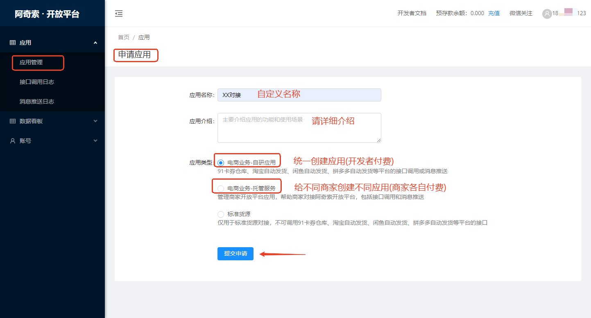Click the masked account number in header
The image size is (591, 318).
click(x=569, y=14)
